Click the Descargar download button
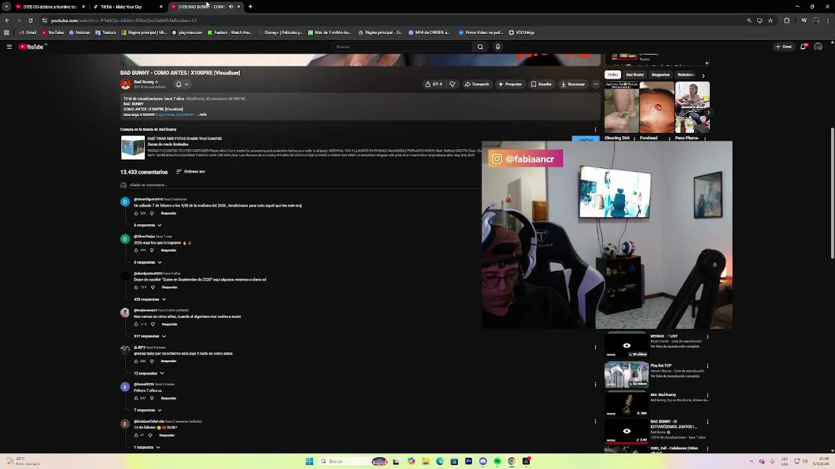This screenshot has width=835, height=469. [573, 84]
